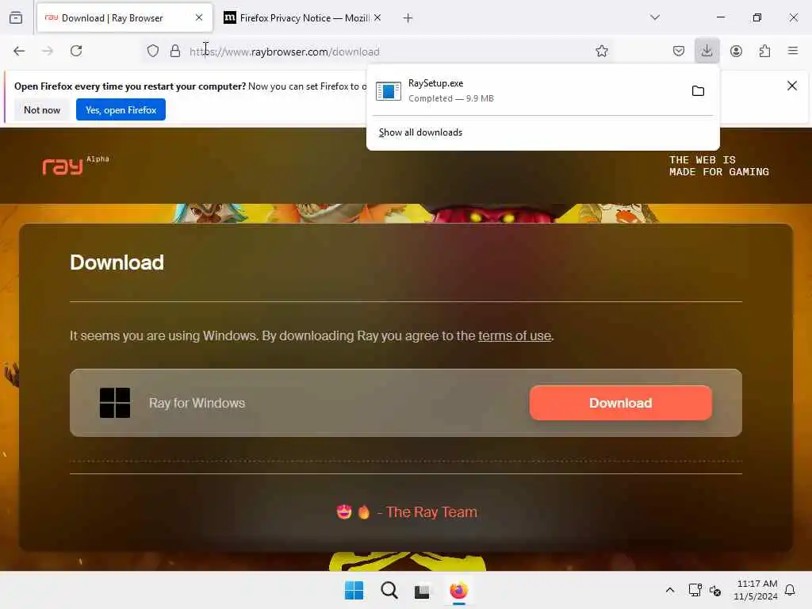Click the Windows logo beside Ray for Windows
The height and width of the screenshot is (609, 812).
(x=115, y=403)
